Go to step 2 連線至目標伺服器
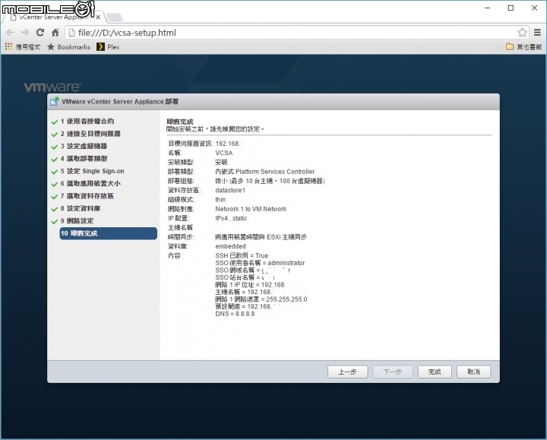 pyautogui.click(x=90, y=134)
